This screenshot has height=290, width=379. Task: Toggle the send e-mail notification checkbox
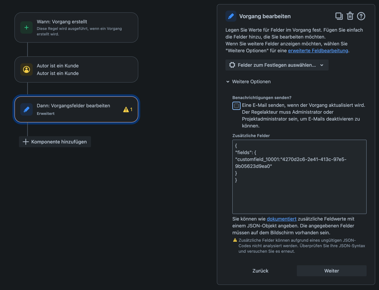pyautogui.click(x=236, y=106)
